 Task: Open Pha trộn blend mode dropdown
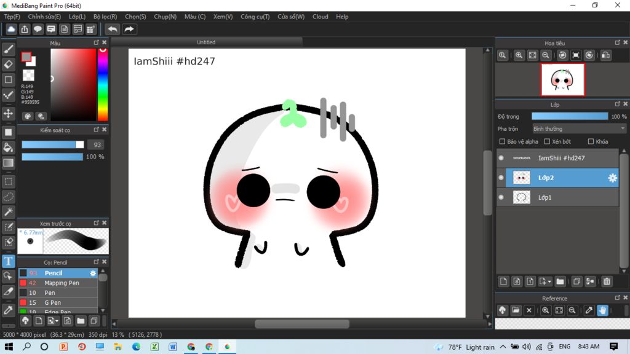tap(579, 129)
